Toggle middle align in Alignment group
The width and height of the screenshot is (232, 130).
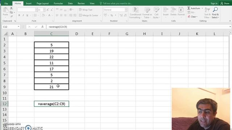[61, 10]
